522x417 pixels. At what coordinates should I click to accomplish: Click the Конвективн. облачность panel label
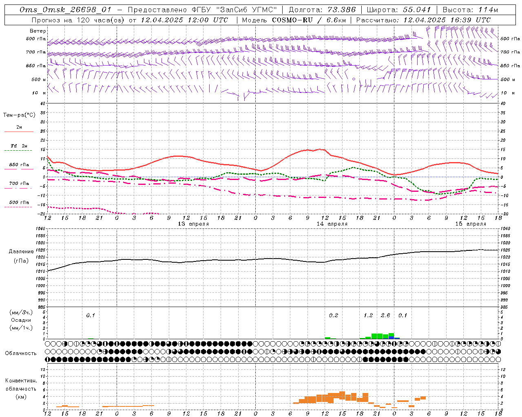21,385
